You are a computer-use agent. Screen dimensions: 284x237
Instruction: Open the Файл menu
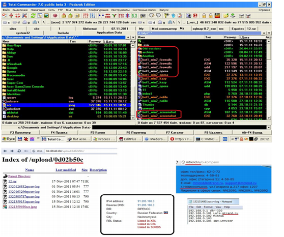coord(6,10)
